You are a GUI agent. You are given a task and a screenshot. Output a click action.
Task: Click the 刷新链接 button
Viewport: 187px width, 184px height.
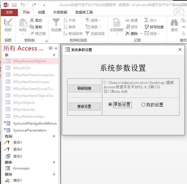pyautogui.click(x=84, y=88)
